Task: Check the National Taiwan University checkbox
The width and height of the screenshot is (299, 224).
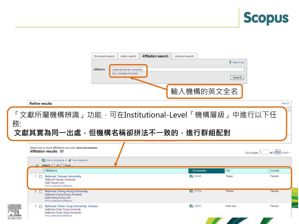Action: tap(41, 177)
